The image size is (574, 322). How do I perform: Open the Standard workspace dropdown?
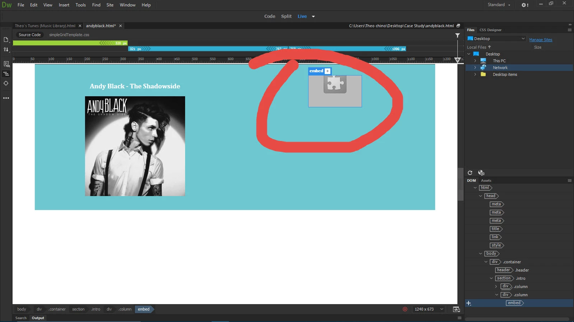point(499,5)
